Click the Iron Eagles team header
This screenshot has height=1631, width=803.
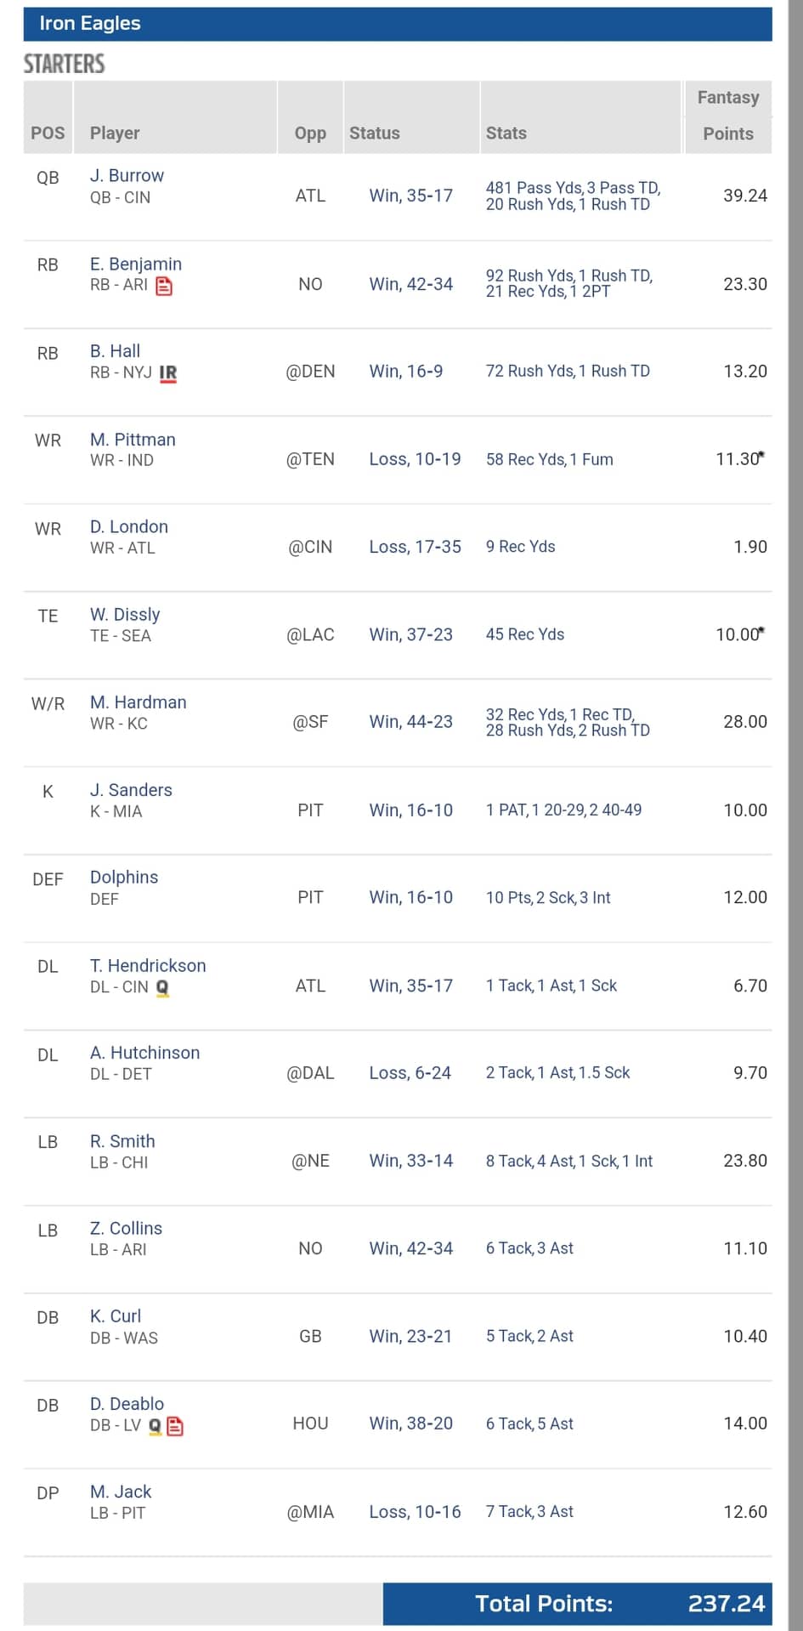tap(90, 24)
